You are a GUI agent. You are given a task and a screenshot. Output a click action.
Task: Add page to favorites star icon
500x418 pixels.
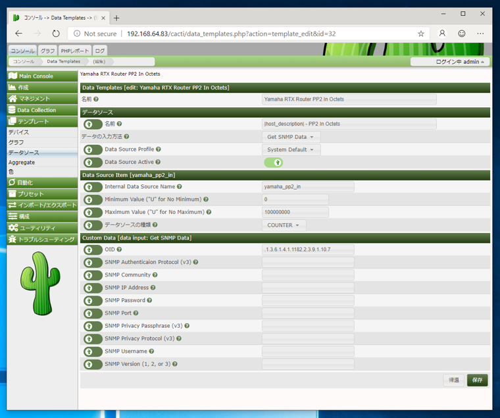(x=421, y=34)
